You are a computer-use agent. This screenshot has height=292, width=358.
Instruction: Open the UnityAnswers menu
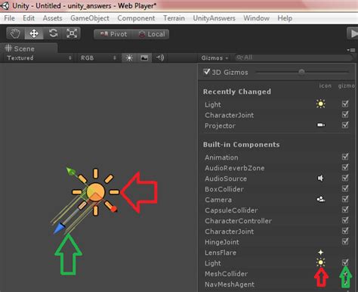coord(214,18)
